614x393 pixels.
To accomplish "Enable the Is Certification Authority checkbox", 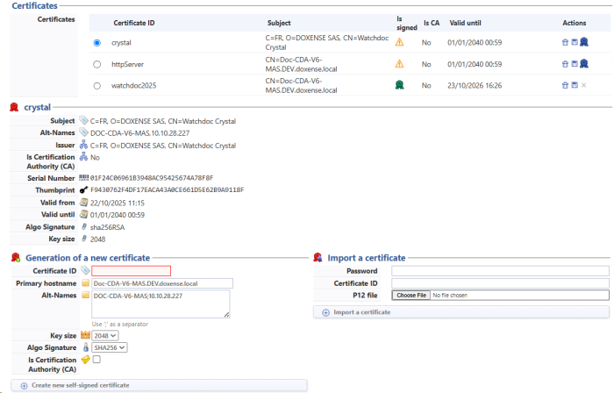I will point(96,360).
